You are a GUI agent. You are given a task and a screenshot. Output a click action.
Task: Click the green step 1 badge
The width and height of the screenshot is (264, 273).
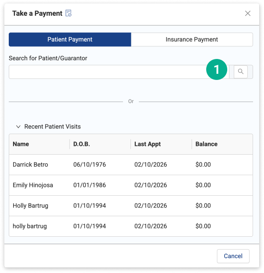pyautogui.click(x=217, y=70)
